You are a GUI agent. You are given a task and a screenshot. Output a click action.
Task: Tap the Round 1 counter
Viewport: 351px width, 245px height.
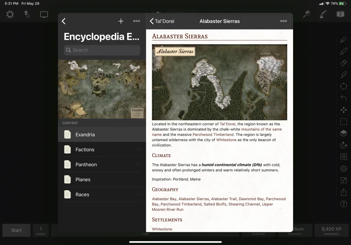coord(41,230)
